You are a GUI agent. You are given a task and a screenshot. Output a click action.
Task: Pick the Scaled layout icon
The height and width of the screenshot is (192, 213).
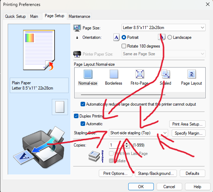click(x=165, y=74)
